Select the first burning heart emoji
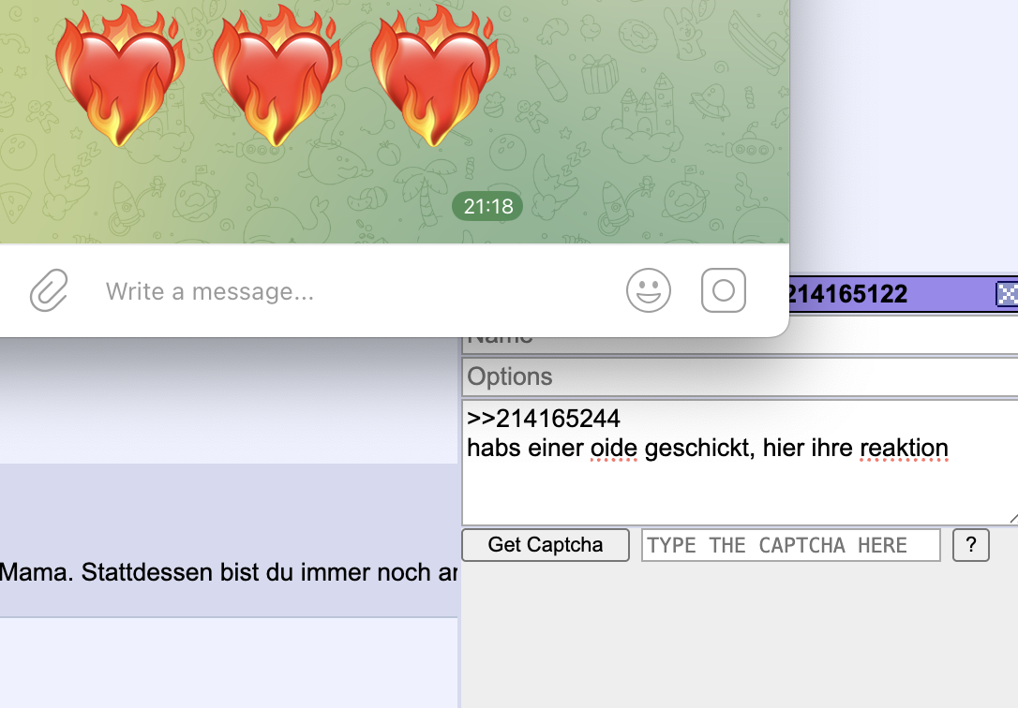Viewport: 1018px width, 708px height. point(119,76)
